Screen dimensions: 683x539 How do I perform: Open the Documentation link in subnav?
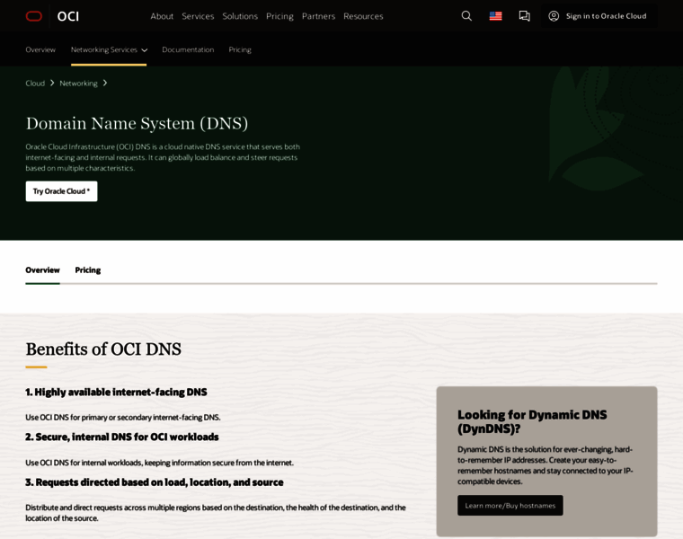coord(188,49)
